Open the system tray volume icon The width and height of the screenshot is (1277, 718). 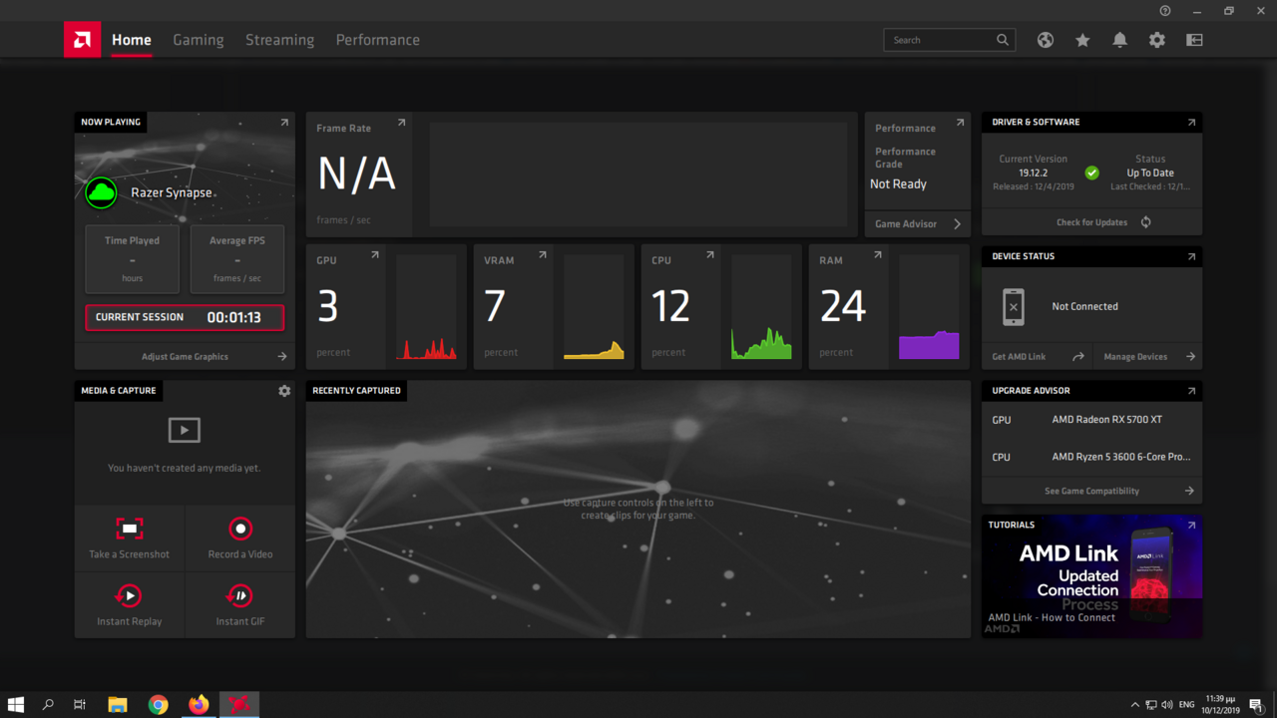[1167, 705]
